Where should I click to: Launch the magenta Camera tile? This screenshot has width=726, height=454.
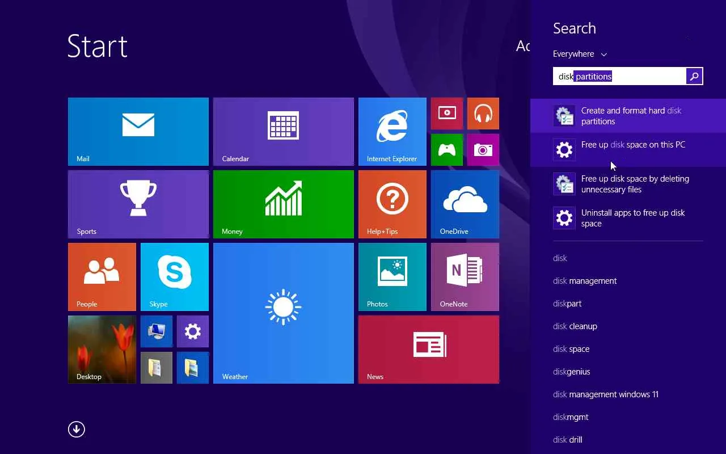click(x=483, y=150)
